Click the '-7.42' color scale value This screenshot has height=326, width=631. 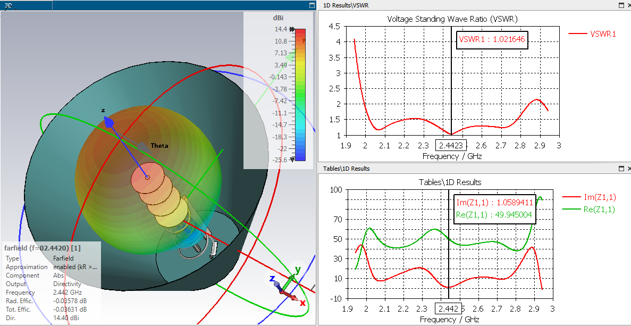[x=280, y=101]
